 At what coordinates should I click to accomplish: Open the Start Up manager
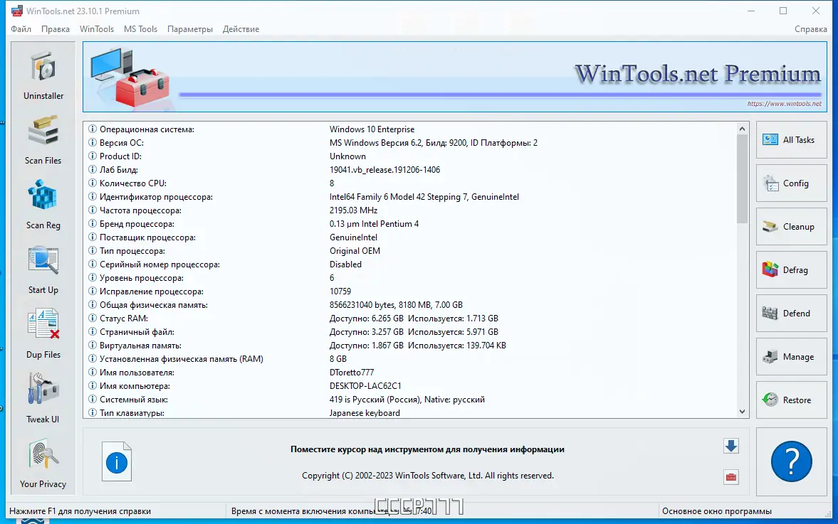pyautogui.click(x=43, y=269)
